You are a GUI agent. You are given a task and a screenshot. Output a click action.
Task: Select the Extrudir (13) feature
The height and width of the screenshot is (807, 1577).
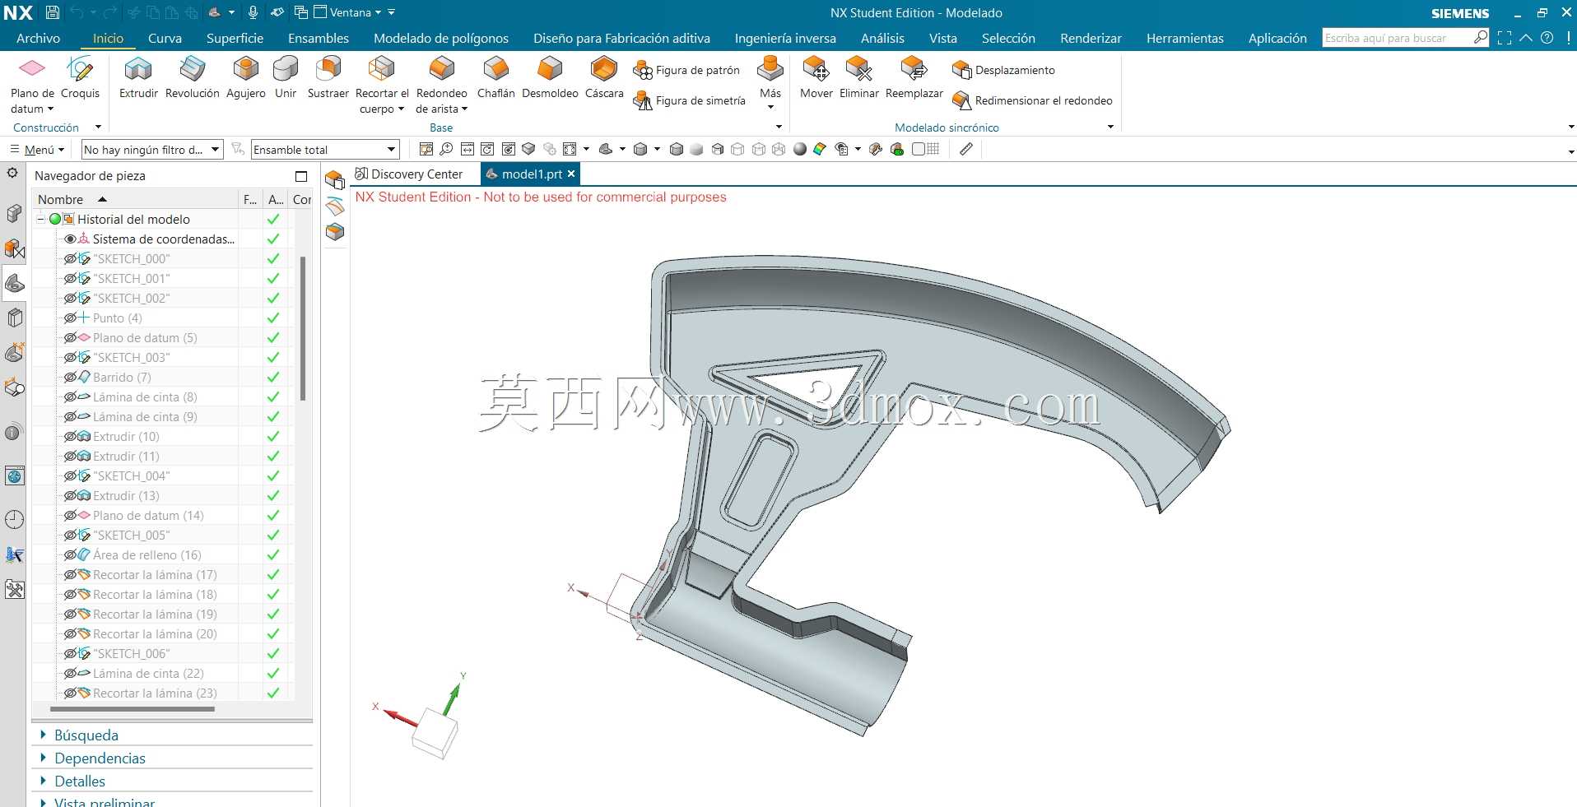click(x=126, y=495)
